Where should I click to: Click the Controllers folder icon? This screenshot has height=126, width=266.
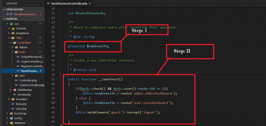pyautogui.click(x=15, y=43)
